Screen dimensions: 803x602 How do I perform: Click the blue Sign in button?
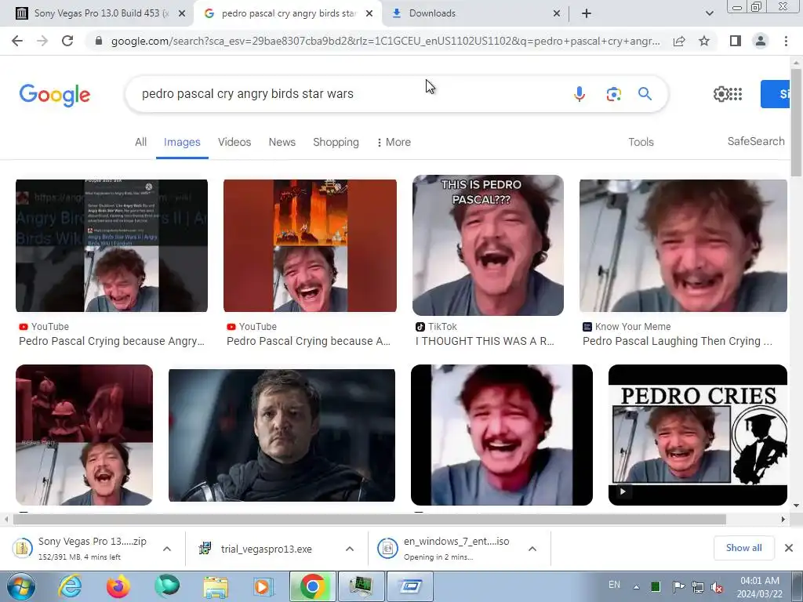[x=776, y=94]
